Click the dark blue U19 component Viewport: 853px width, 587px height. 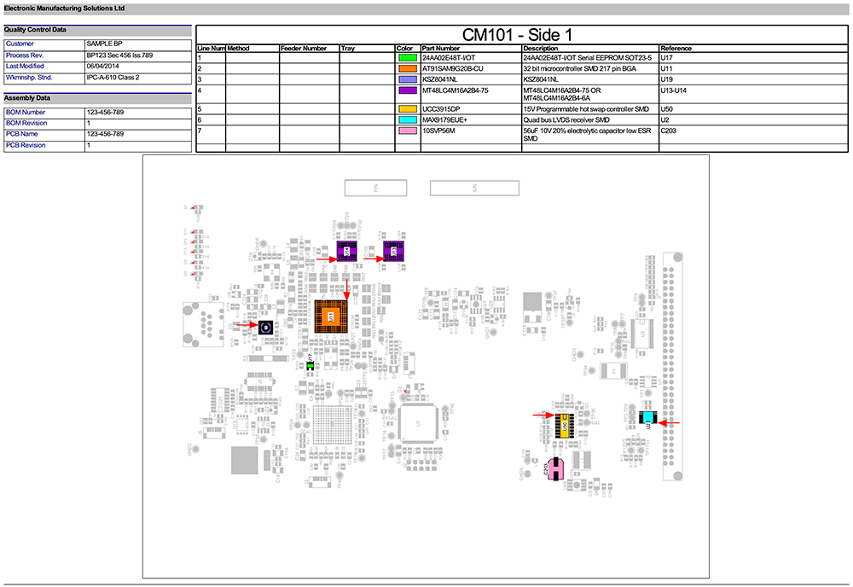tap(265, 328)
